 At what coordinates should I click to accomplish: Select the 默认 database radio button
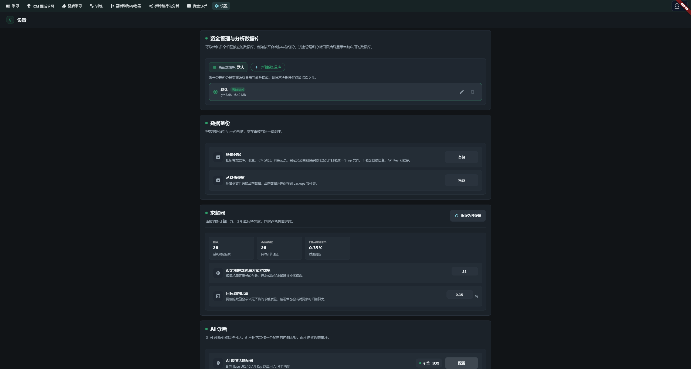[215, 92]
